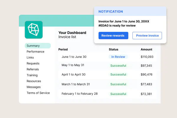Open the May 1 to May 31 invoice
The image size is (177, 118).
coord(73,65)
